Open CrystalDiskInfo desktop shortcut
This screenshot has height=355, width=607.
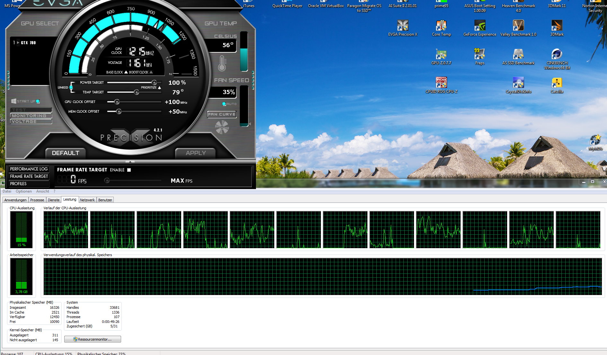518,85
